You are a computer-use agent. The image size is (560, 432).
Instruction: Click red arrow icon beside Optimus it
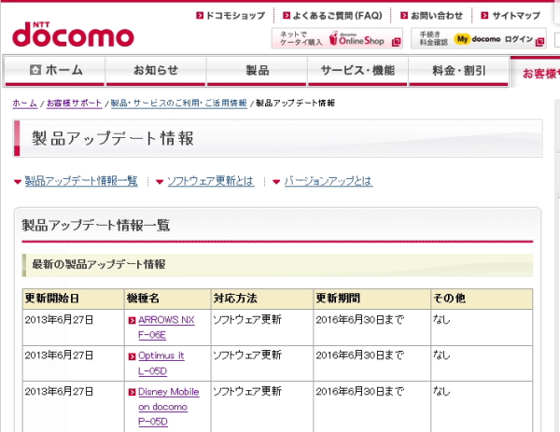pos(132,356)
